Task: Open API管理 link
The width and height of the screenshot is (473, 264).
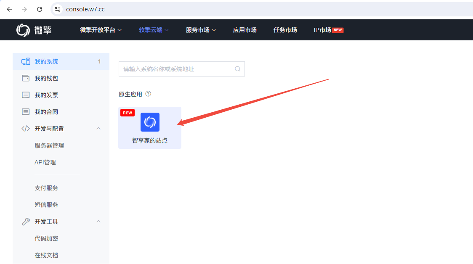Action: (45, 162)
